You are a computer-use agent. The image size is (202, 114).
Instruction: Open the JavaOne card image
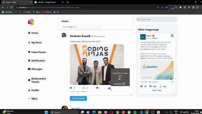coord(157,70)
